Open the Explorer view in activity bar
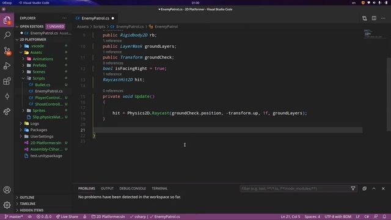This screenshot has height=220, width=391. tap(7, 20)
